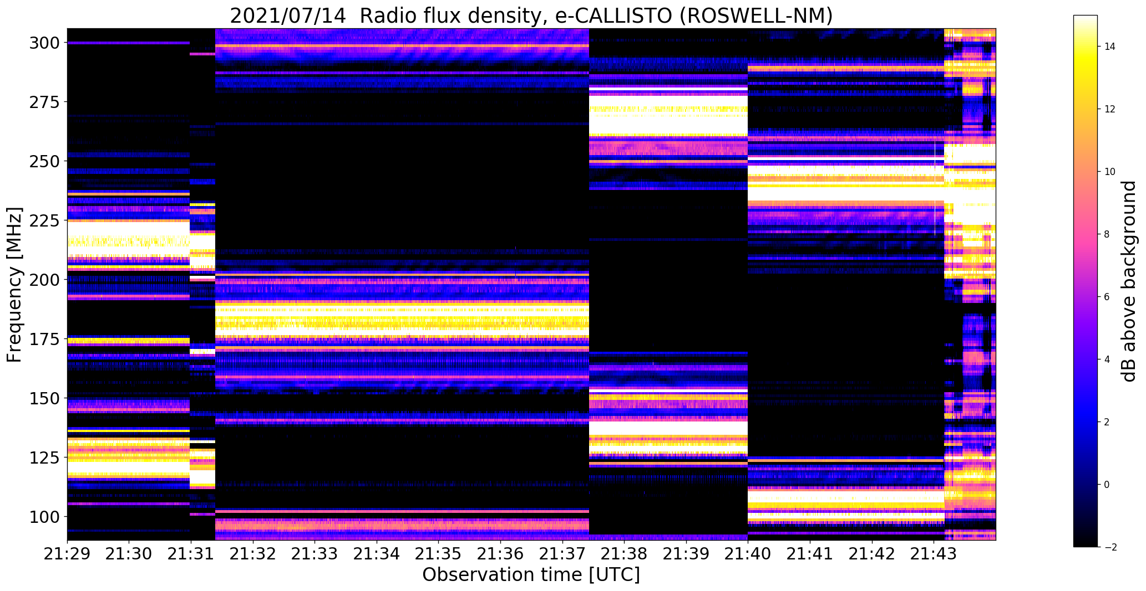Click the 21:37 time tick label

(562, 554)
